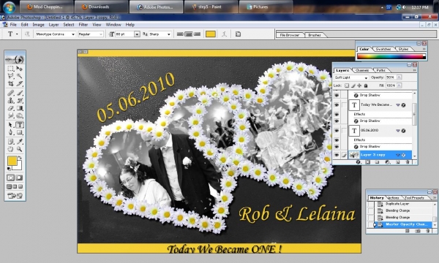This screenshot has height=263, width=439.
Task: Hide the Layer 3 copy layer
Action: (337, 155)
